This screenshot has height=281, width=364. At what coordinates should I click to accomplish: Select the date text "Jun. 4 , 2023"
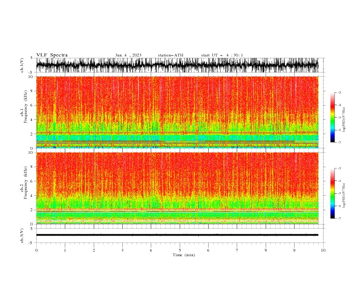(128, 55)
